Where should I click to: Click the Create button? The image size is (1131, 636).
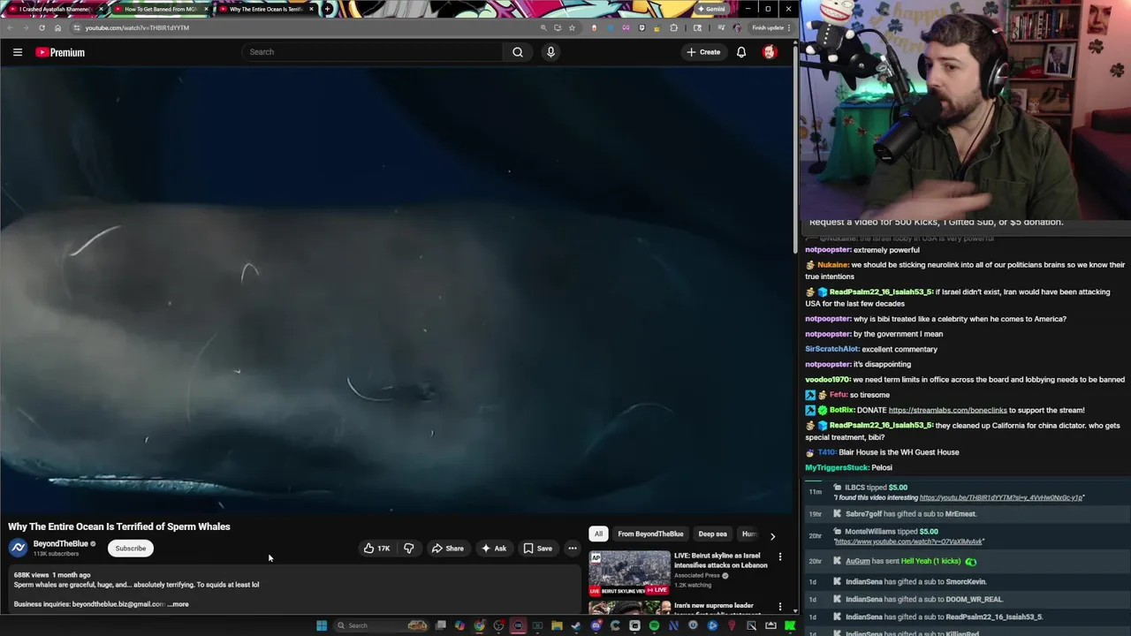[703, 52]
